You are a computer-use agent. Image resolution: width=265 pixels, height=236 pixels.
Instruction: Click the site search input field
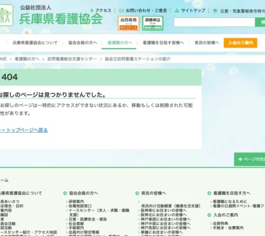[214, 22]
